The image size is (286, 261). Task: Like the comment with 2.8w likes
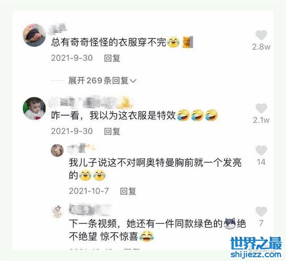[x=261, y=35]
